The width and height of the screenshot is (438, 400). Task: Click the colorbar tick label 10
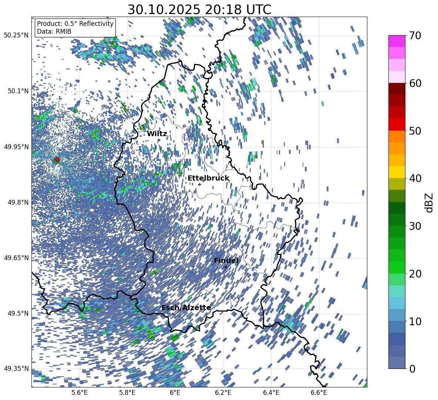[415, 321]
